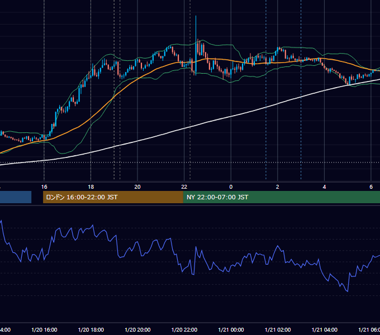Screen dimensions: 380x335
Task: Click the hour label 20 on the upper time axis
Action: [x=137, y=187]
